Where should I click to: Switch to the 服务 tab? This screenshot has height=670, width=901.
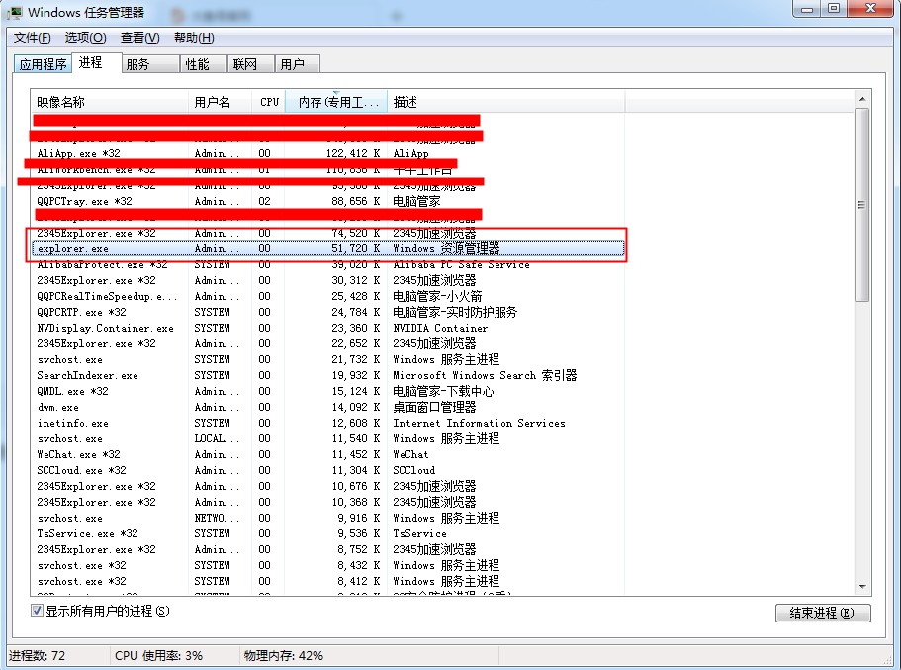coord(151,64)
